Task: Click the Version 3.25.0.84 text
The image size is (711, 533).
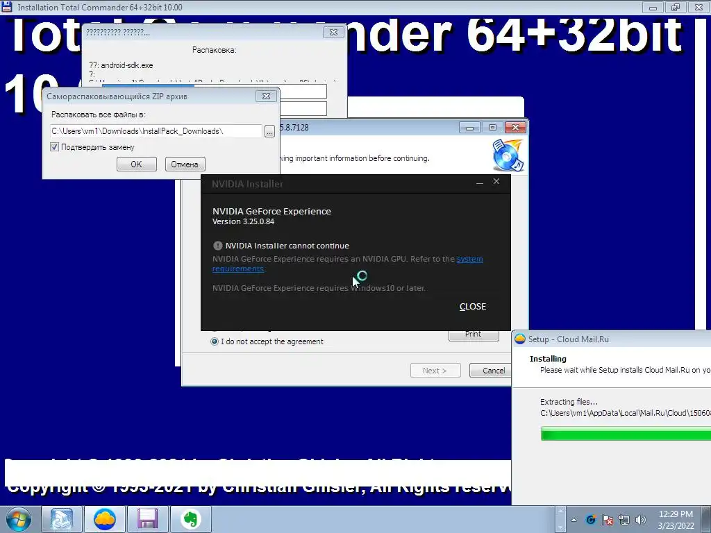Action: (x=243, y=221)
